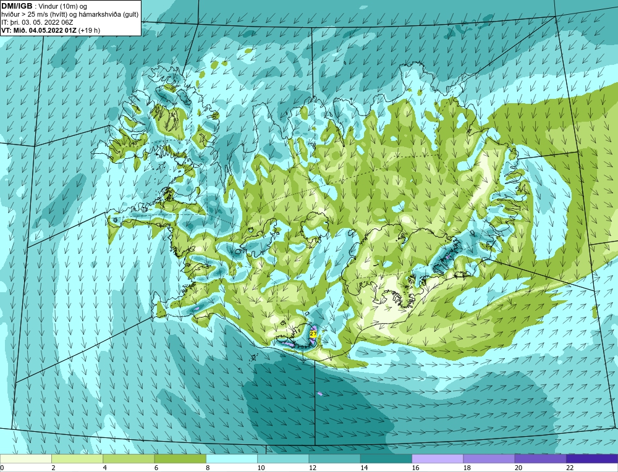
Task: Click the 2–4 m/s light green swatch
Action: 77,458
